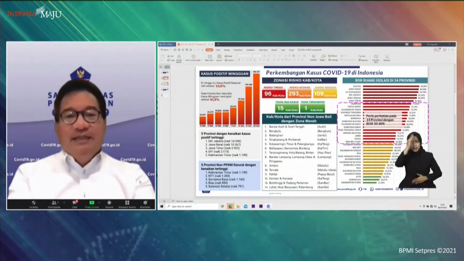Open the Arrange dropdown
Screen dimensions: 464x261
pyautogui.click(x=333, y=60)
